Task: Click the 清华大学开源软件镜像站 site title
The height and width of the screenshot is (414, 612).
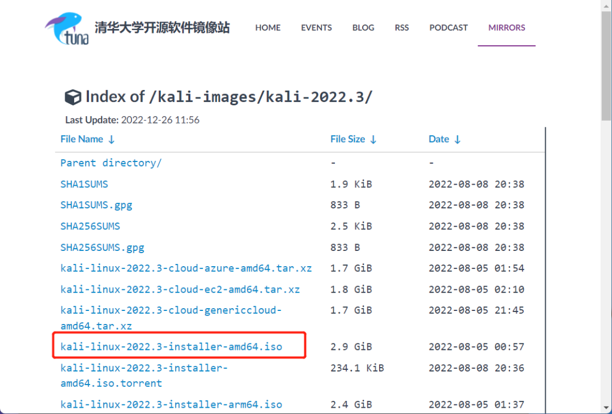Action: [162, 28]
